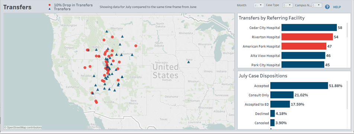Screen dimensions: 354x134
Task: Click the blue help question mark icon
Action: 327,7
